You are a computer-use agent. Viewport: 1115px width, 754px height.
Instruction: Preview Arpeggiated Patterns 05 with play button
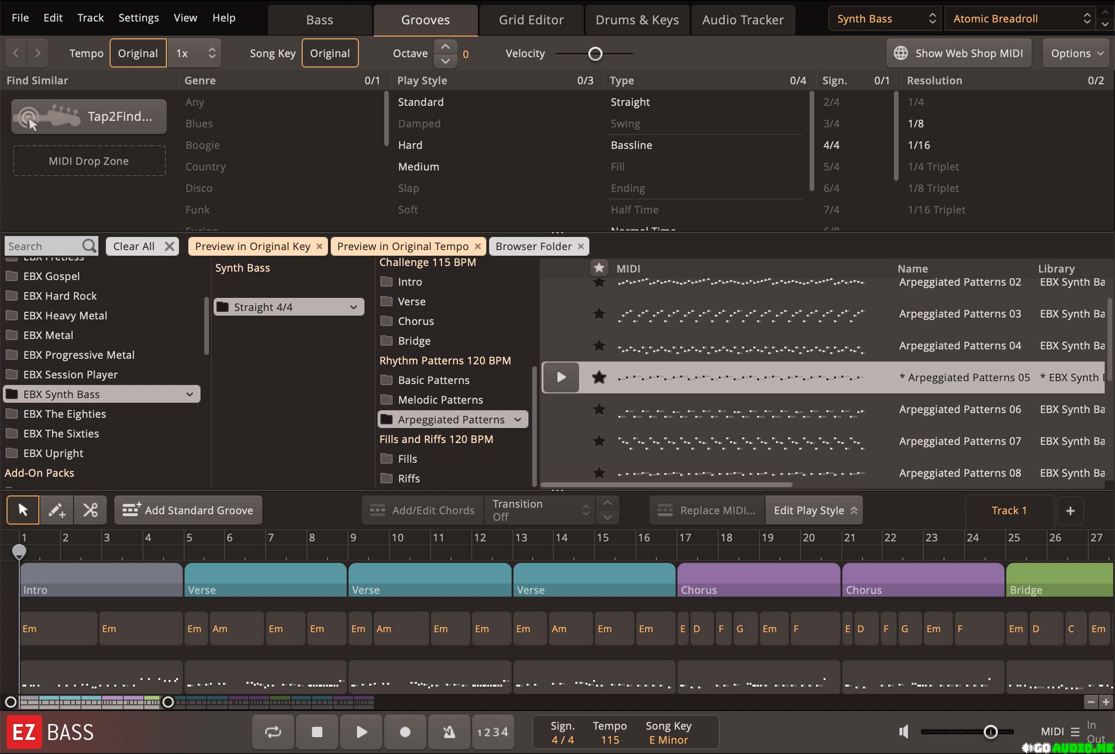point(561,377)
